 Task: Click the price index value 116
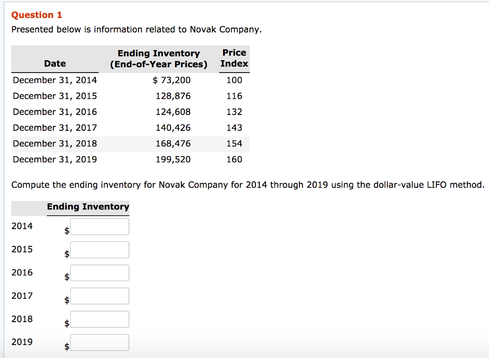(x=234, y=96)
